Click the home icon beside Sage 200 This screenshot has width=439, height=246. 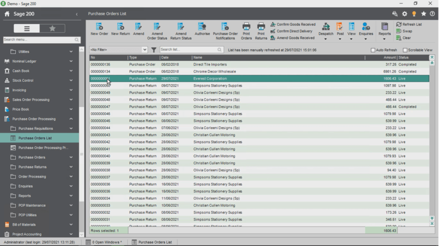tap(7, 14)
